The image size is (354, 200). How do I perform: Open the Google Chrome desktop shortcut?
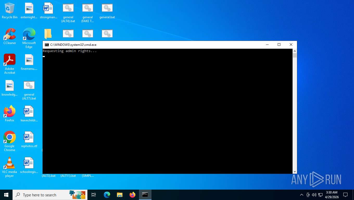[x=10, y=141]
